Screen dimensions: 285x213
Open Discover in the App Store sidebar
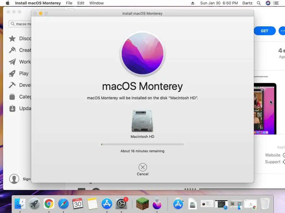tap(20, 38)
